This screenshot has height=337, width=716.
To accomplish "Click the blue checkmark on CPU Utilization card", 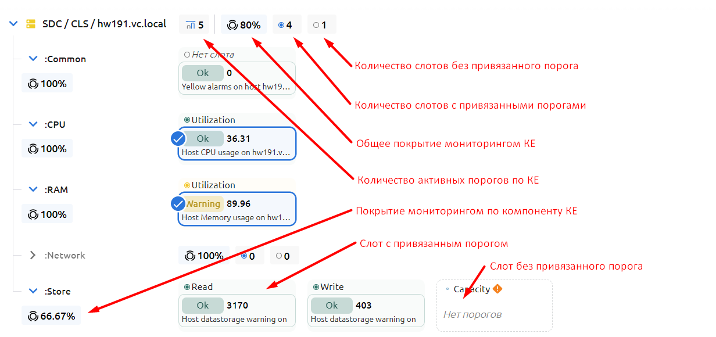I will pyautogui.click(x=178, y=139).
